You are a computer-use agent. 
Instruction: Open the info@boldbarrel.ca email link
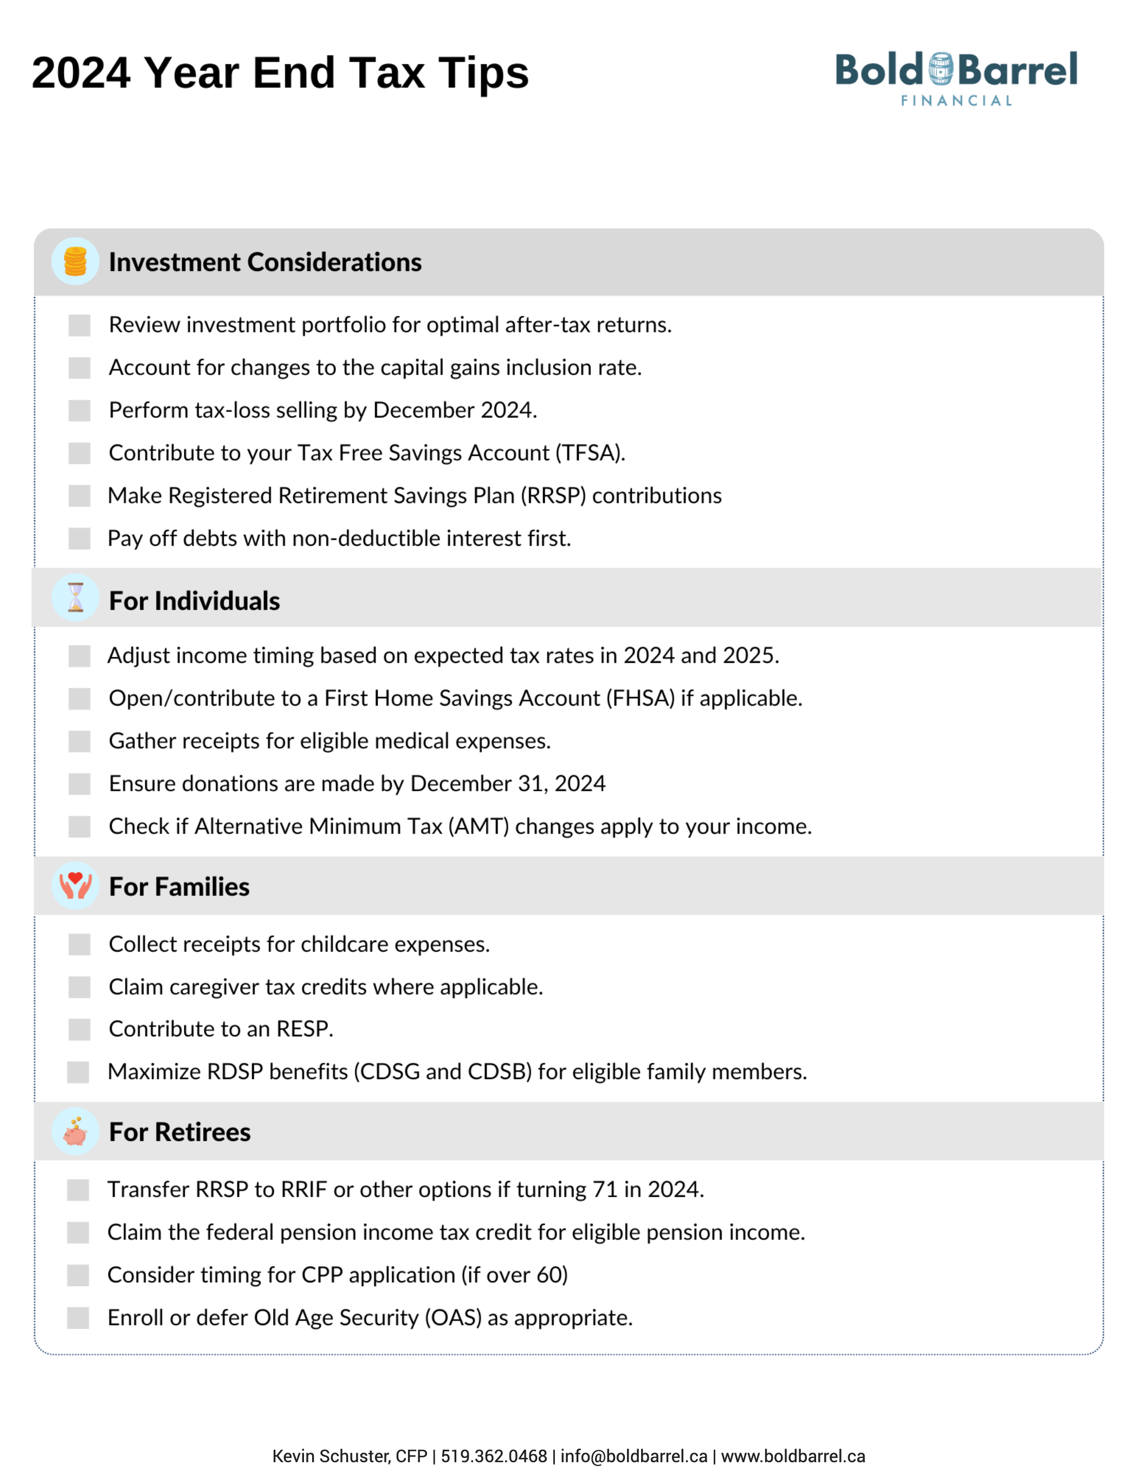point(633,1456)
